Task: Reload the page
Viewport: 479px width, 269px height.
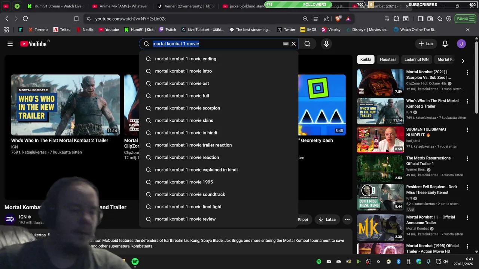Action: coord(25,19)
